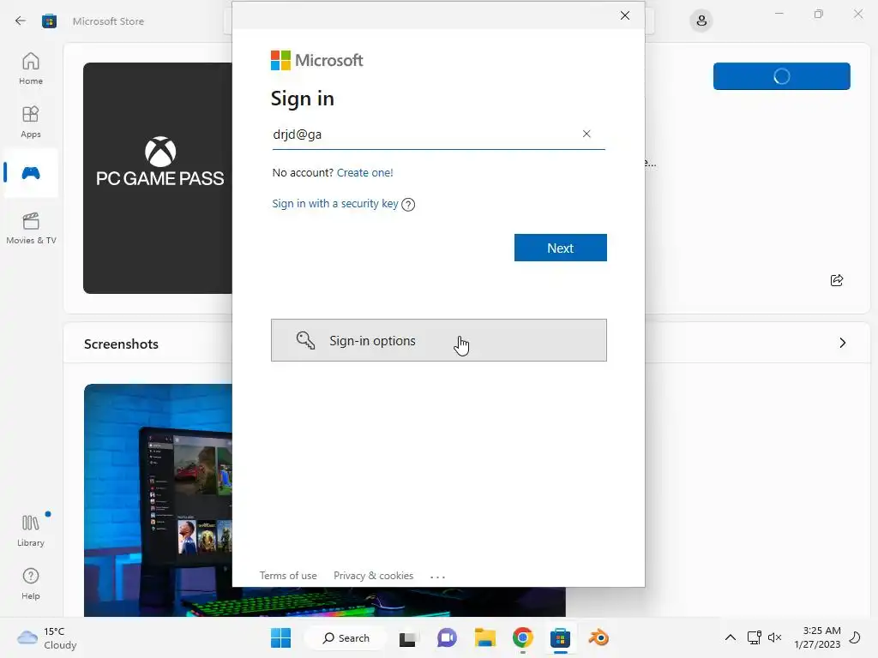Click the muted volume tray icon
Viewport: 878px width, 658px height.
coord(774,637)
